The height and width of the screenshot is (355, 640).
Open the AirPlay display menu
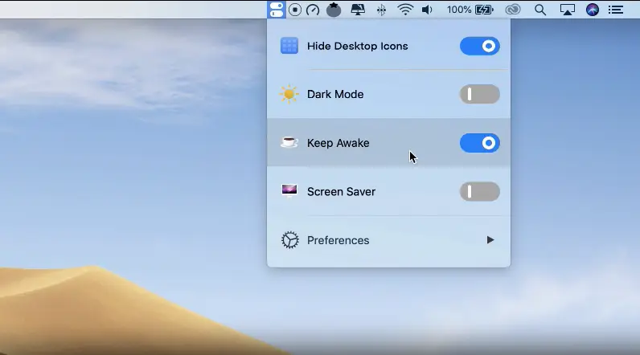click(x=568, y=10)
